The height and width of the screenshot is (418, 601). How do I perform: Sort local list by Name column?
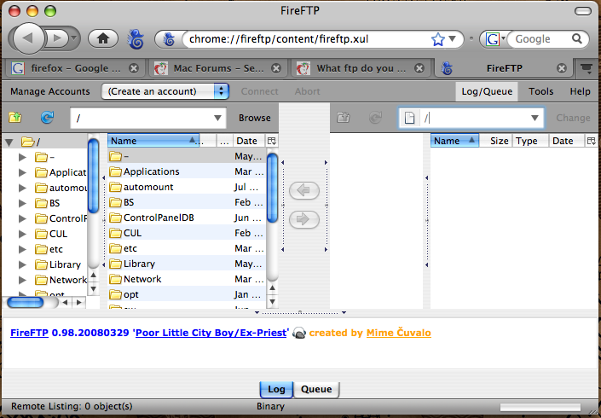pyautogui.click(x=153, y=141)
